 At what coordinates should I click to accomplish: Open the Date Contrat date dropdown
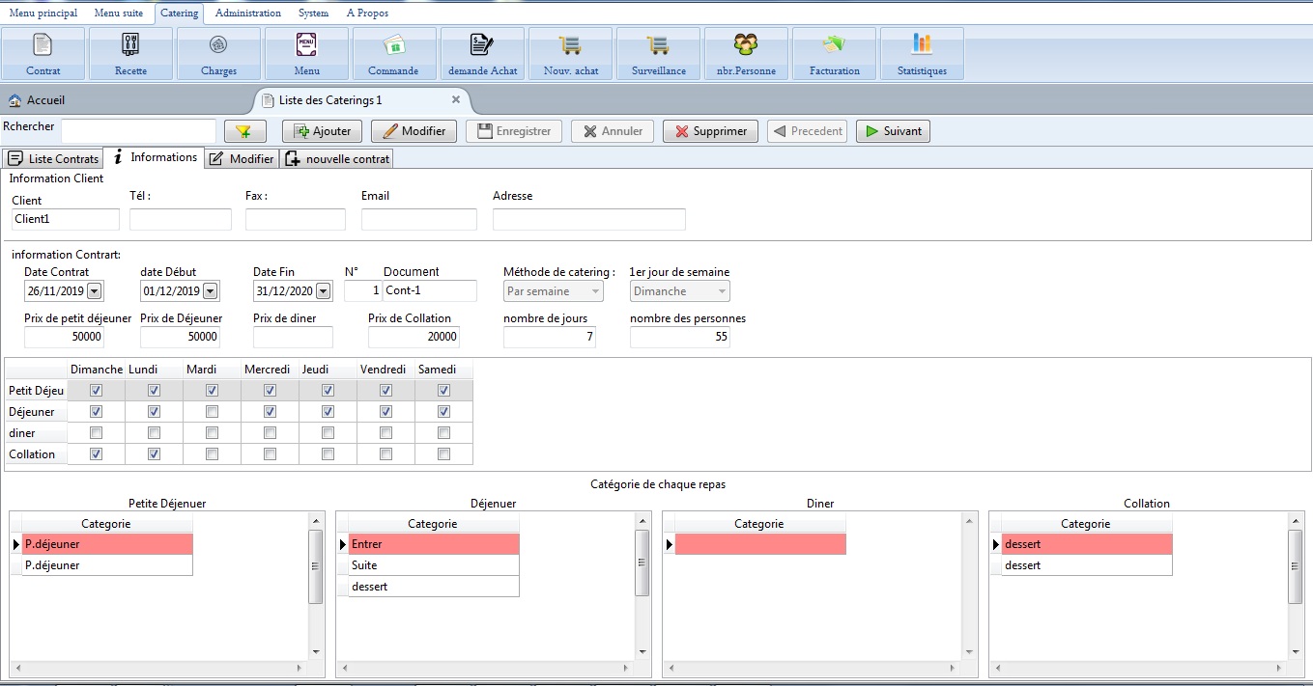pos(95,291)
